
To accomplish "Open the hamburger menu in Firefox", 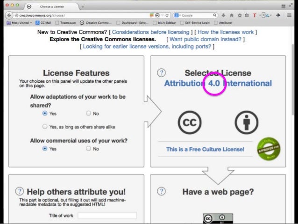I will [x=289, y=15].
